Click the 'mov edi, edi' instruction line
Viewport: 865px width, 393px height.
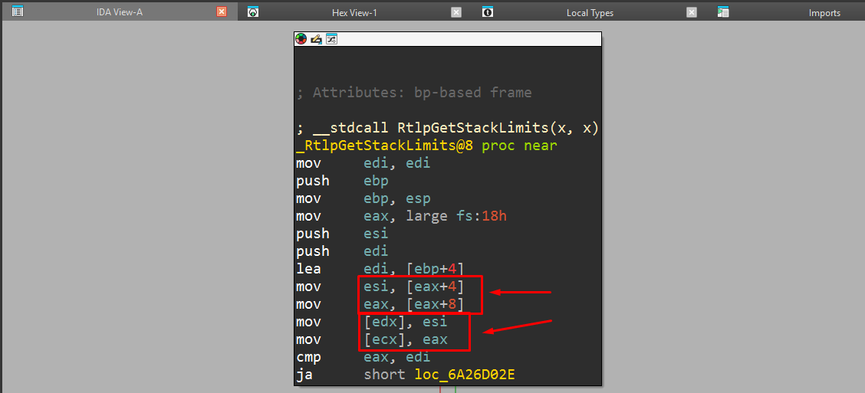[x=363, y=163]
